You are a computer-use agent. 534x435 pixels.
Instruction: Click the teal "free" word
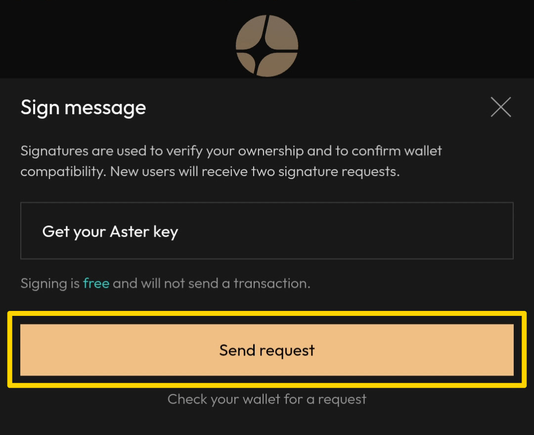point(96,284)
